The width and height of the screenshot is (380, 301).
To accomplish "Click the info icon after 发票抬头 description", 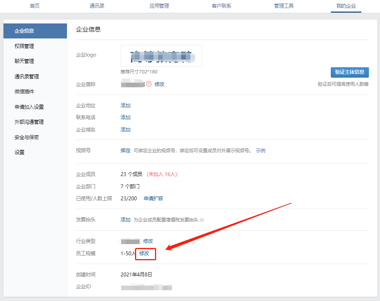I will tap(202, 220).
